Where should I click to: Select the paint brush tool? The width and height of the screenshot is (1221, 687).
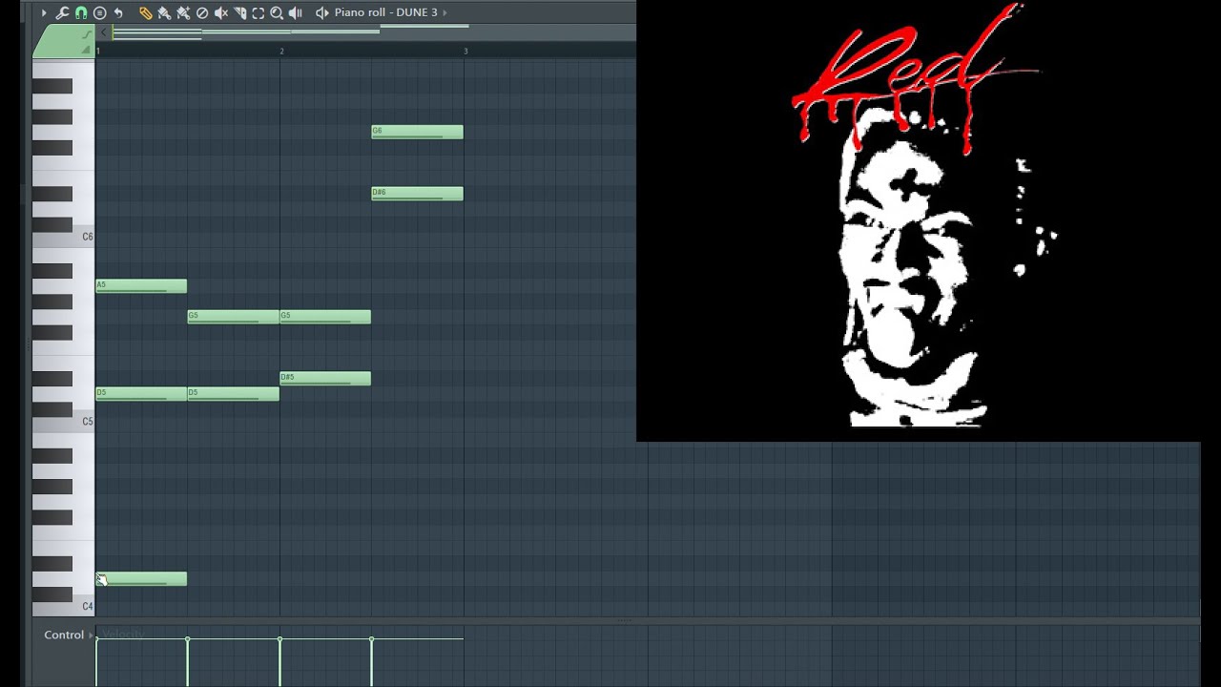point(164,12)
